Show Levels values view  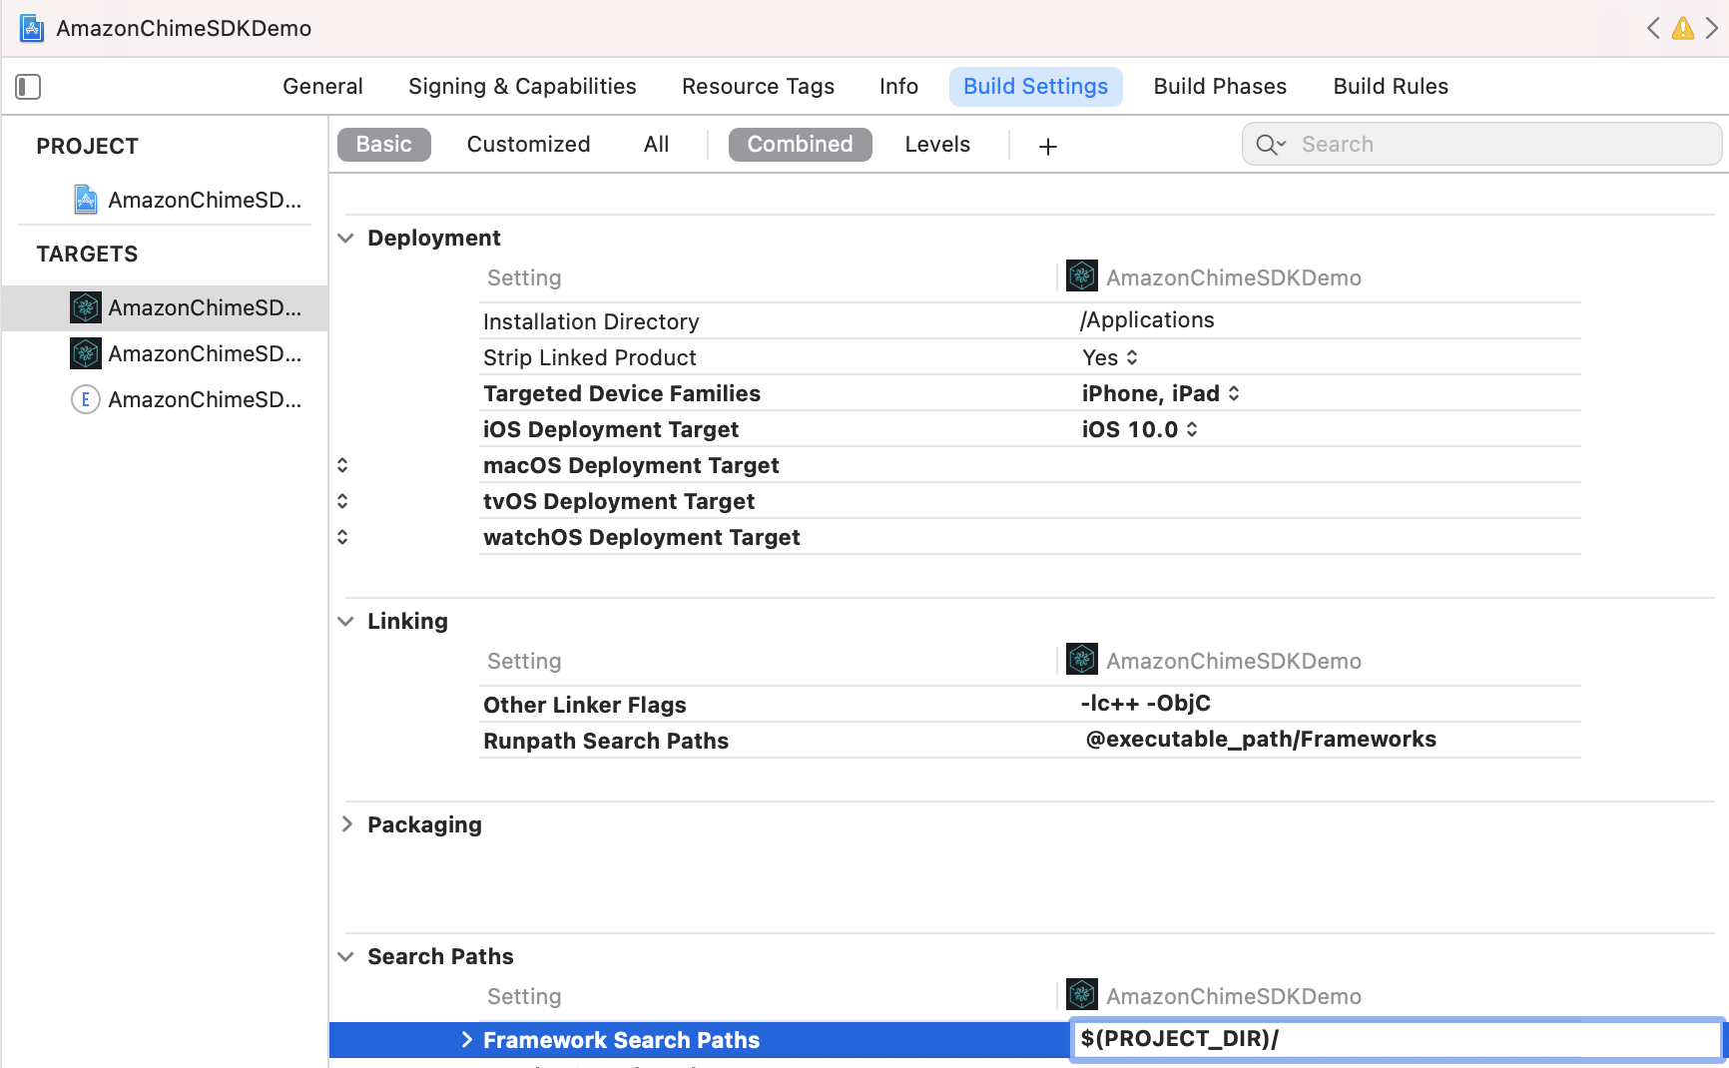pyautogui.click(x=937, y=145)
